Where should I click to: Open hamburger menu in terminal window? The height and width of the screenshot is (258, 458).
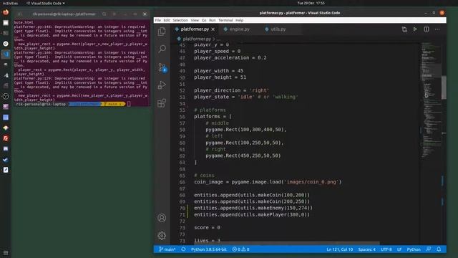tap(114, 14)
